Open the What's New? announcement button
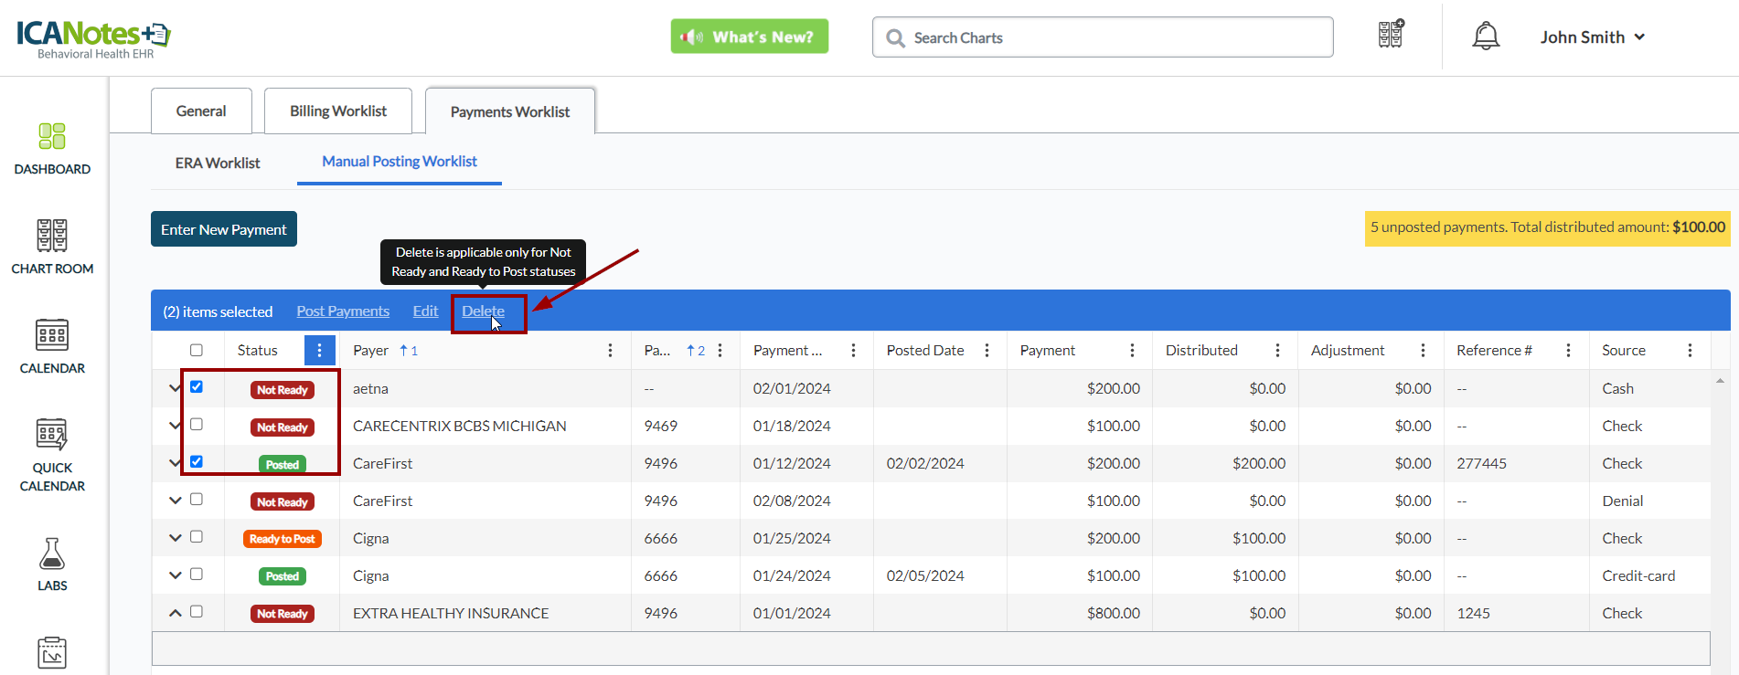The width and height of the screenshot is (1739, 675). [750, 37]
